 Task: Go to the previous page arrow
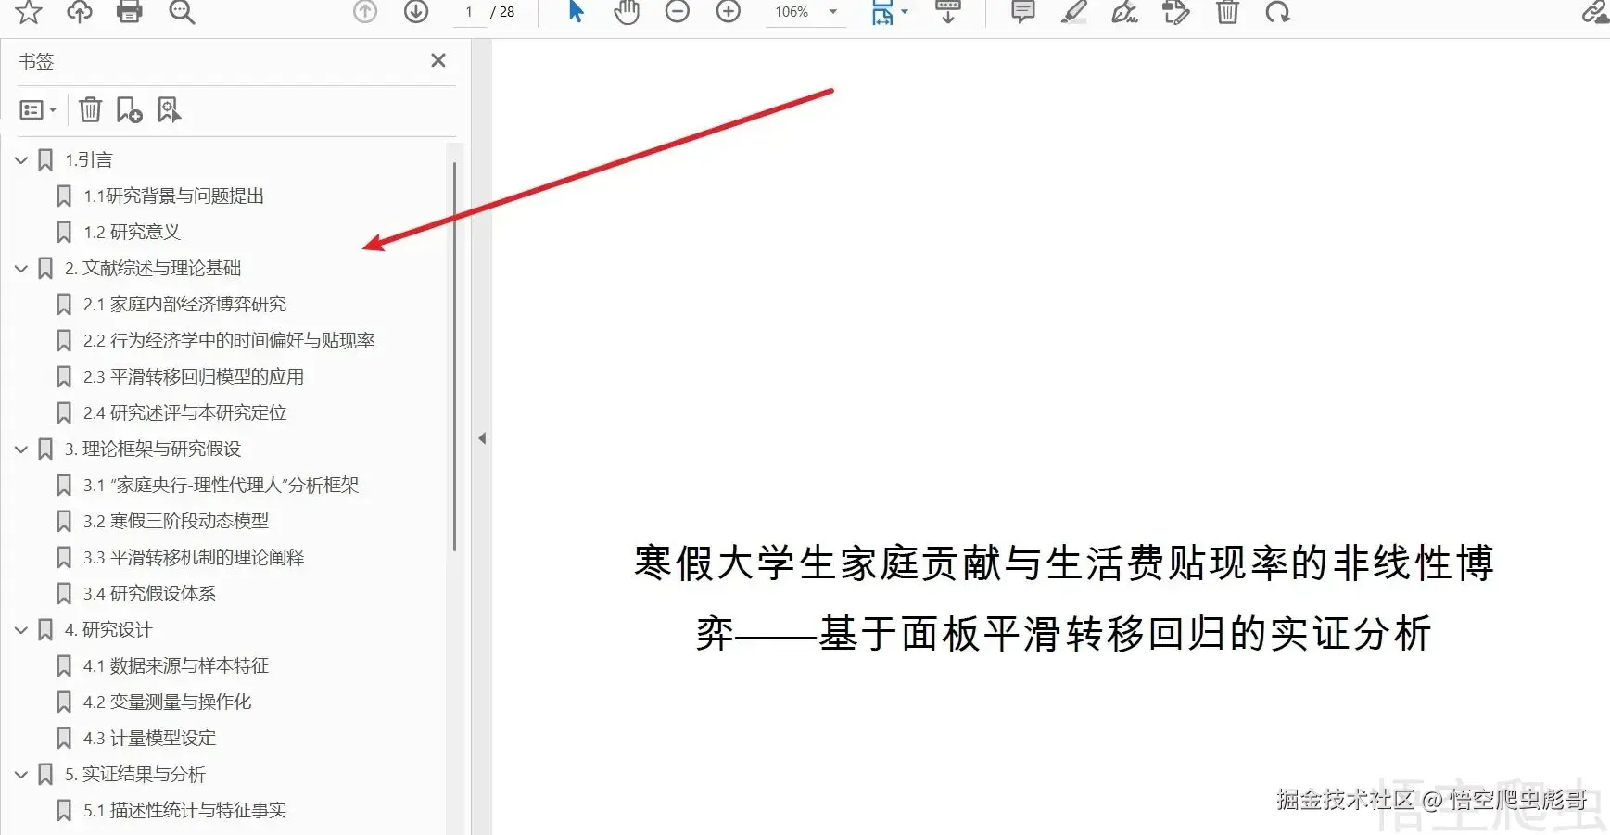tap(365, 11)
